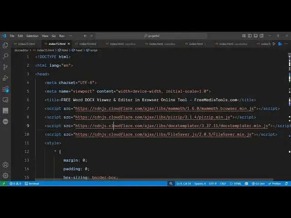
Task: Click the remote window indicator in status bar
Action: coord(4,183)
